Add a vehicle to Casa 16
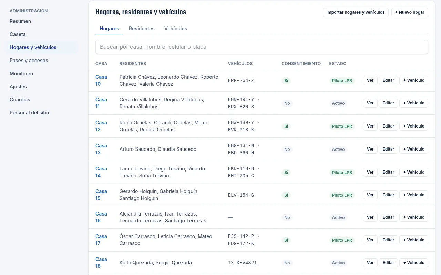 414,217
